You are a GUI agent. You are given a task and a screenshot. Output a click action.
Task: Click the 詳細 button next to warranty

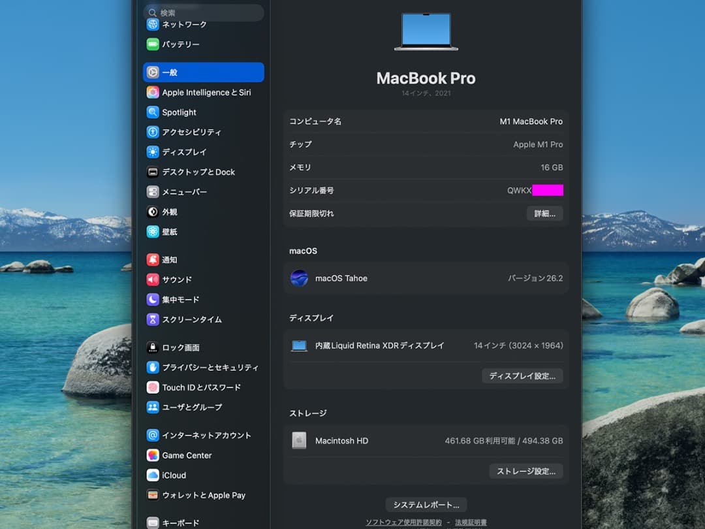click(x=544, y=214)
